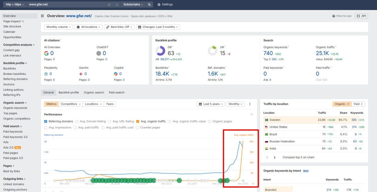Collapse the Performance section chevron

point(252,114)
